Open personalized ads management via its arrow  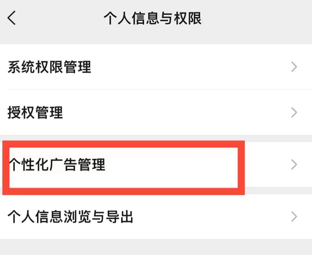click(x=294, y=164)
